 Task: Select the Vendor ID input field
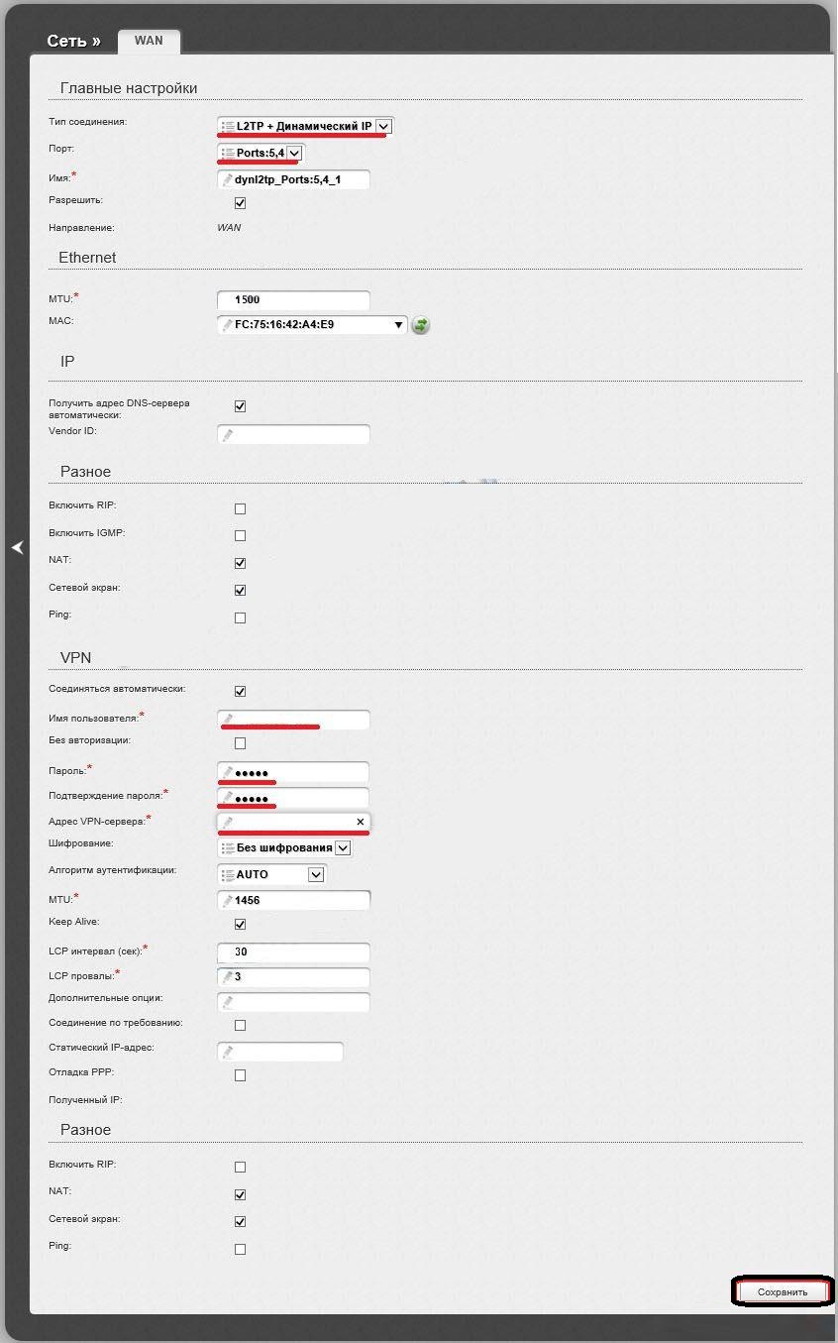click(x=293, y=434)
